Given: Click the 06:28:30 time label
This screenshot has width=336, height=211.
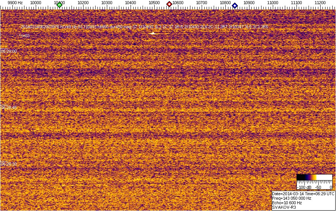Looking at the screenshot, I should [9, 164].
